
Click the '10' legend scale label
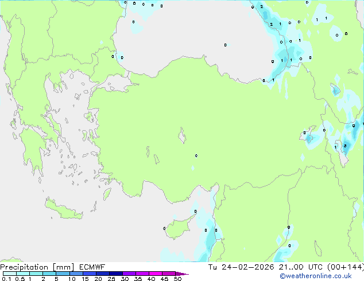[72, 279]
